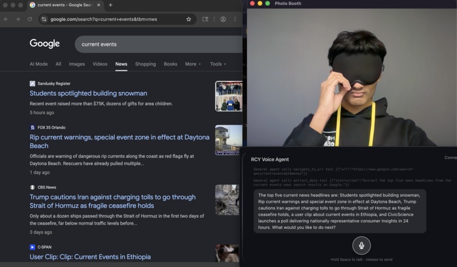Click the browser forward arrow

[x=18, y=19]
